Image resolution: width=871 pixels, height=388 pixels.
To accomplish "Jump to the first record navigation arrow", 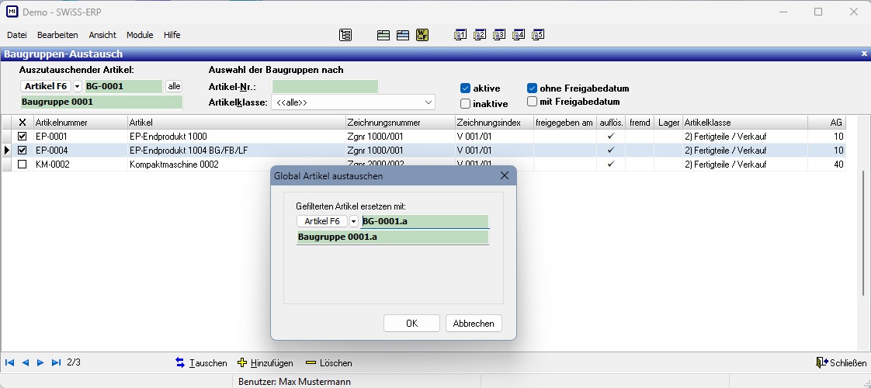I will (10, 362).
